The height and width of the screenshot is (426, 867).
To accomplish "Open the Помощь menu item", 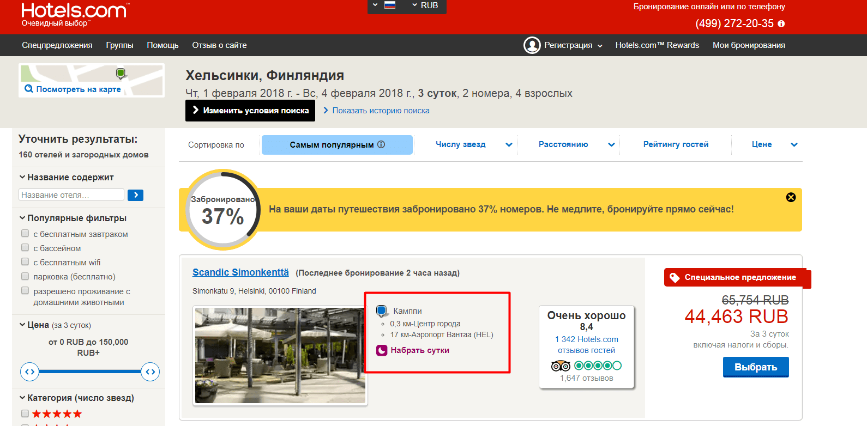I will pyautogui.click(x=162, y=45).
